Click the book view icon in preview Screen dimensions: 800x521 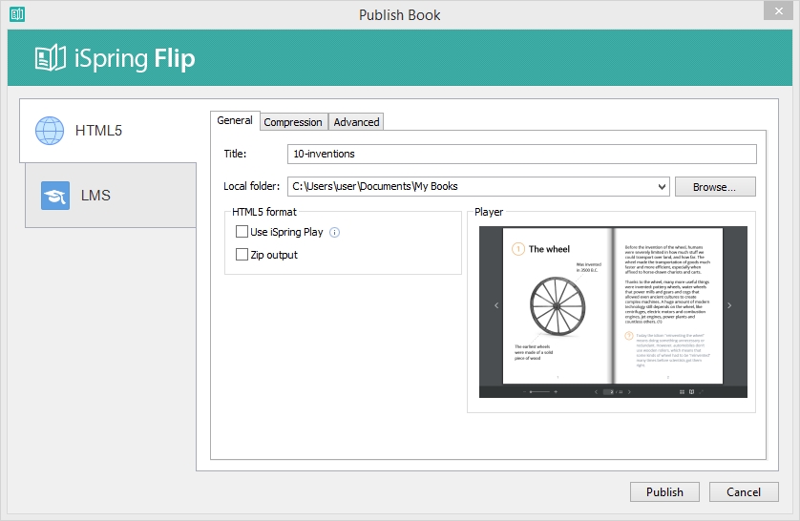click(691, 391)
